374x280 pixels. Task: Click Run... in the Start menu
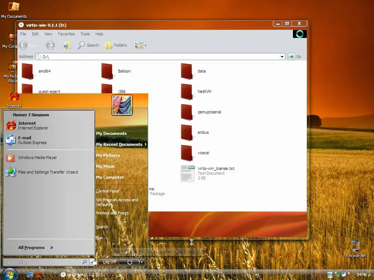101,238
